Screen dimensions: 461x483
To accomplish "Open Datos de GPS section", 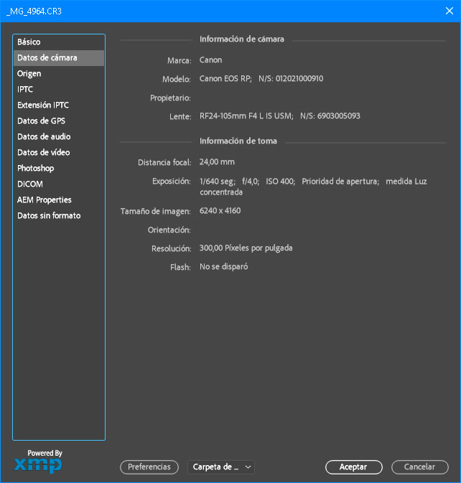I will (59, 121).
